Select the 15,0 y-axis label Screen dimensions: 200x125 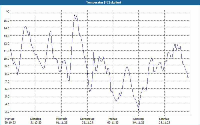pos(6,21)
